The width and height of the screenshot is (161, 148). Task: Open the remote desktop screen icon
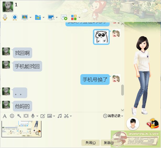click(51, 17)
